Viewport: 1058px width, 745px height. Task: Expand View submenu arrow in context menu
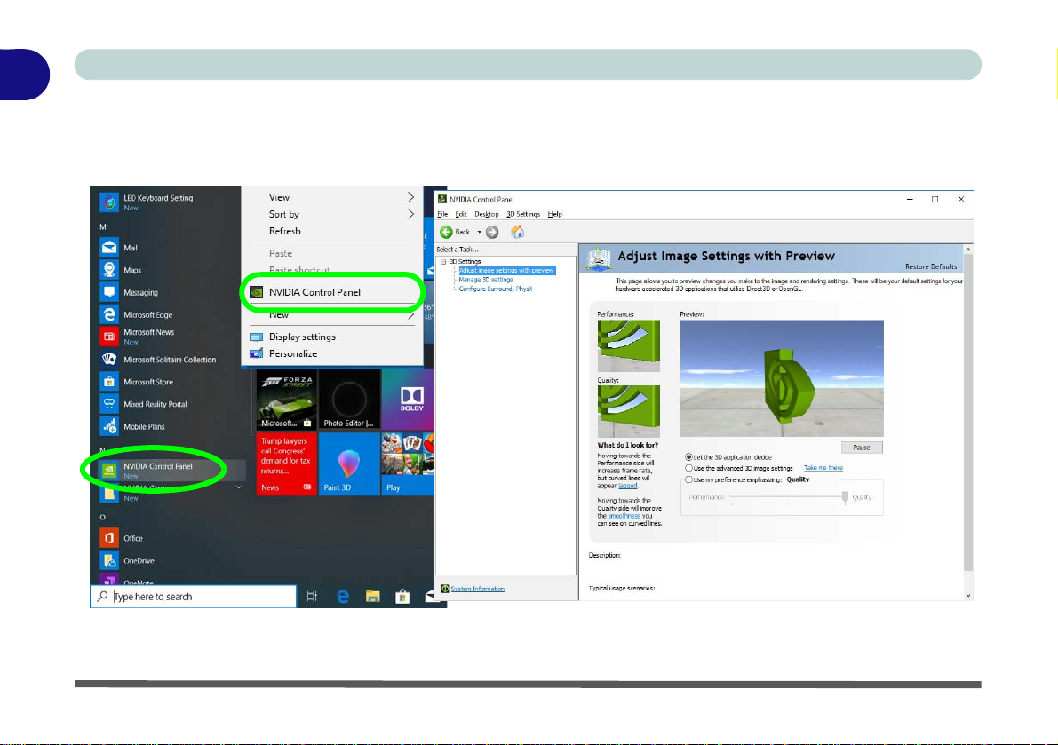pos(410,197)
